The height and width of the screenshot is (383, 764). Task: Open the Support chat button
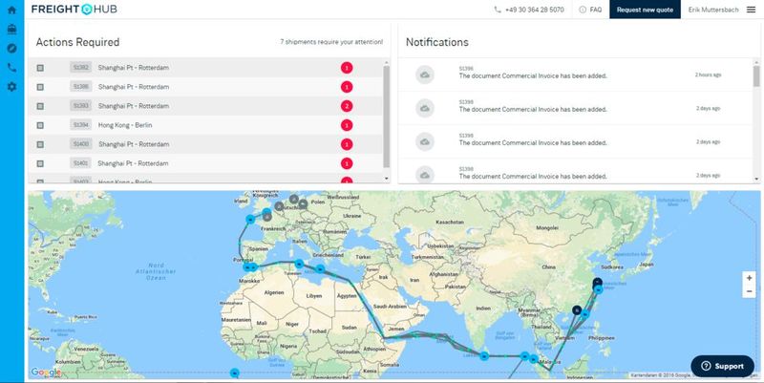pos(722,366)
